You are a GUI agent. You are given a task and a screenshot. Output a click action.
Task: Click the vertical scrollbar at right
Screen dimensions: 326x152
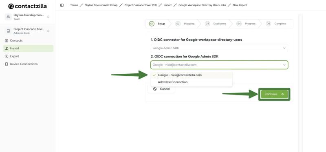click(x=300, y=83)
